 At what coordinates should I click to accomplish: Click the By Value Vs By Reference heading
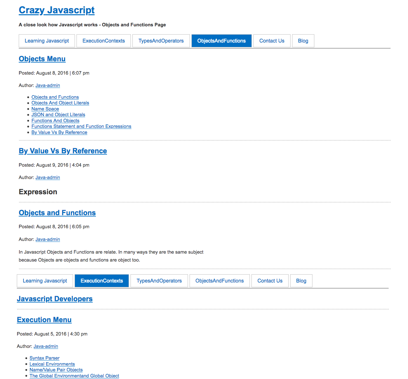point(63,151)
